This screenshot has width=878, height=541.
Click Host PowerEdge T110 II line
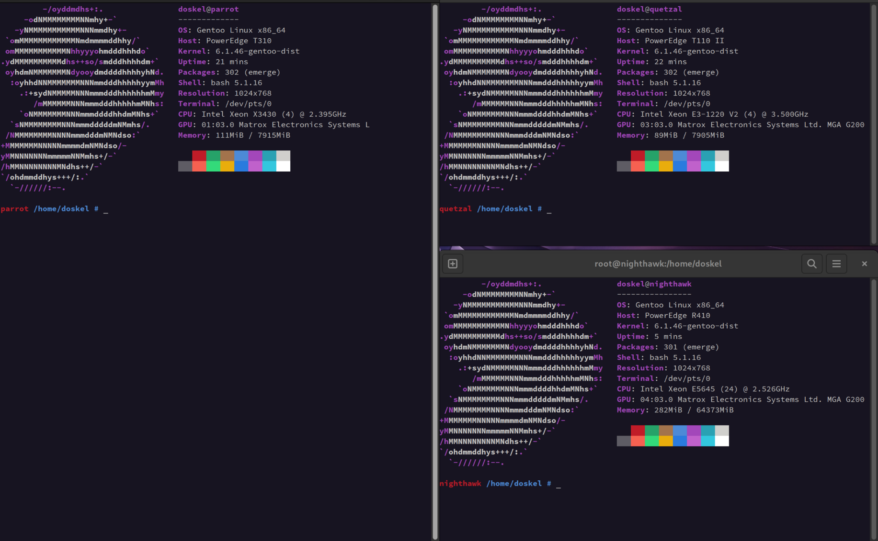pyautogui.click(x=670, y=41)
